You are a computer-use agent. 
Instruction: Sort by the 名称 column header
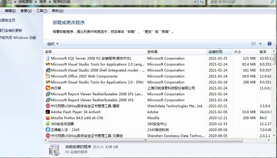94,52
